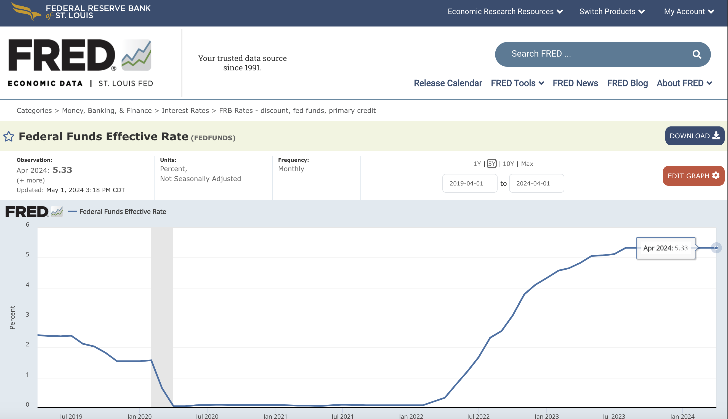The height and width of the screenshot is (419, 728).
Task: Click the DOWNLOAD button
Action: click(694, 136)
